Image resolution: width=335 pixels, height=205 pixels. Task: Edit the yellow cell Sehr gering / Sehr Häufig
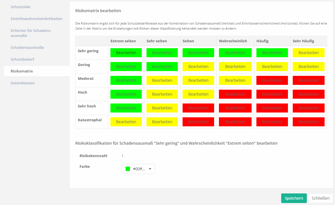(309, 53)
